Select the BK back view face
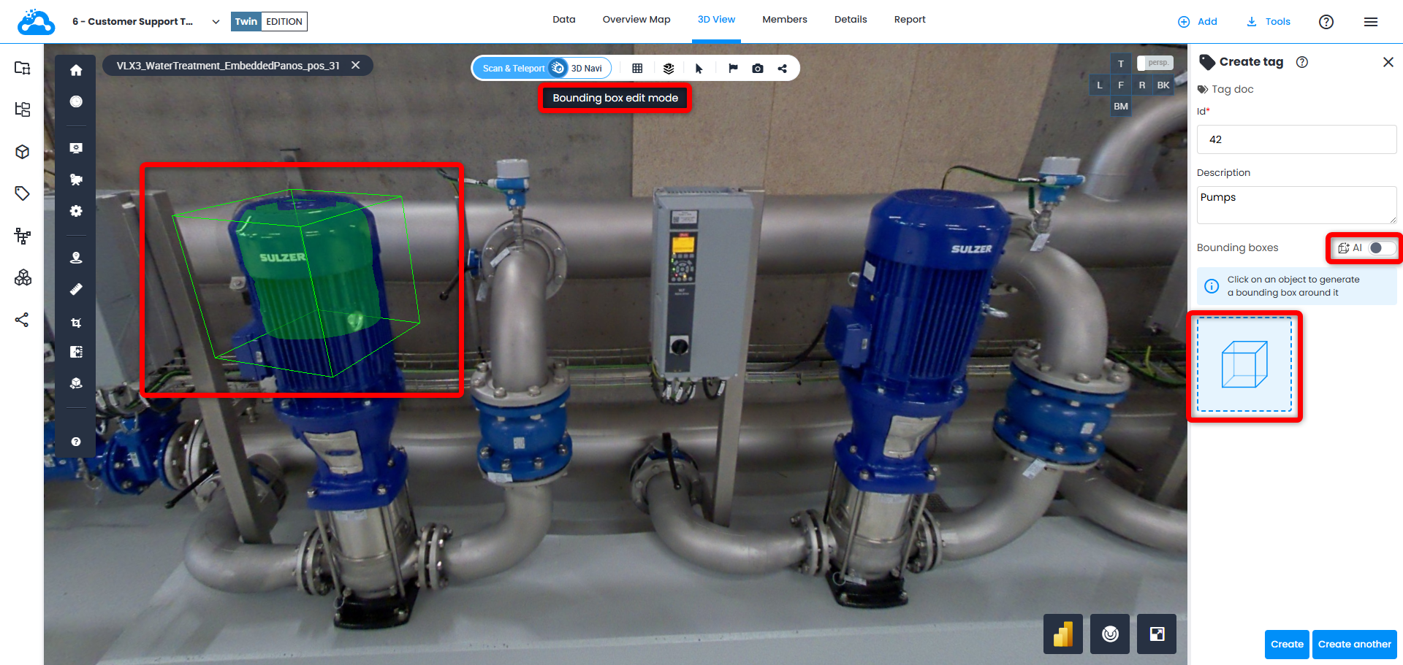Image resolution: width=1403 pixels, height=665 pixels. coord(1163,85)
